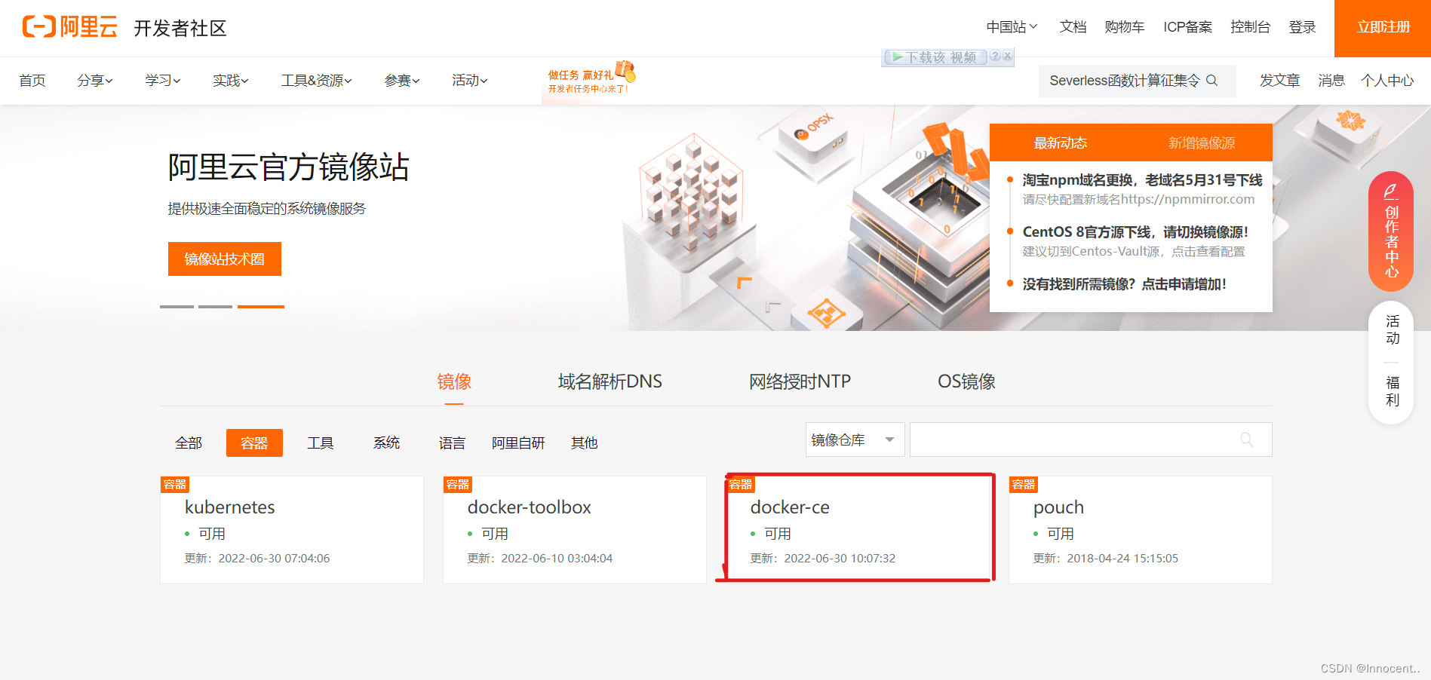Click 发文章 in navigation

pos(1280,81)
